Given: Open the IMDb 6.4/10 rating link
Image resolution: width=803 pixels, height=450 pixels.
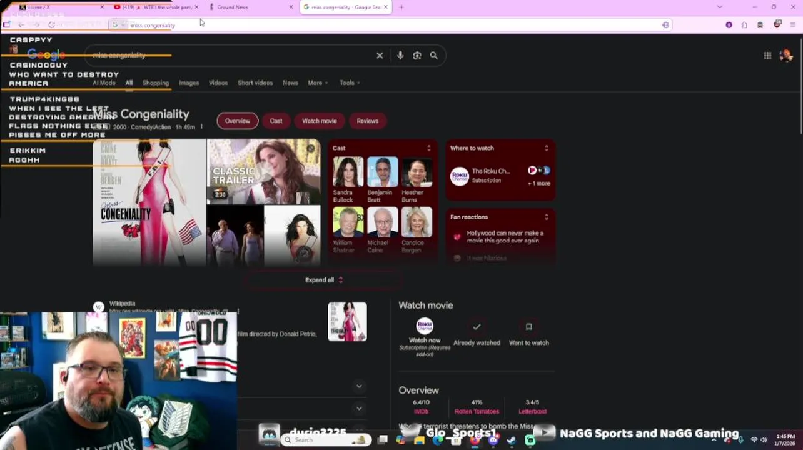Looking at the screenshot, I should pyautogui.click(x=421, y=407).
